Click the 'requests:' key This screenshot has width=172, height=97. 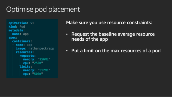click(27, 56)
